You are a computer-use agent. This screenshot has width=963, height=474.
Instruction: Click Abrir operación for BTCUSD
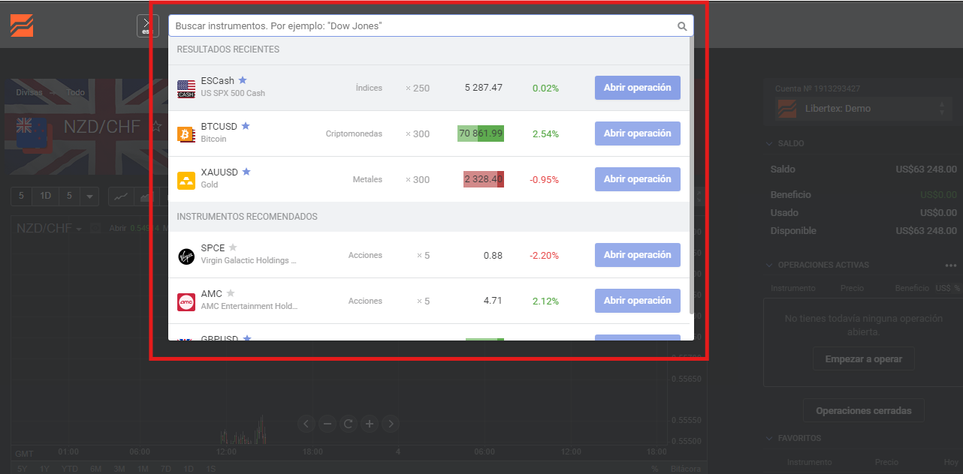(x=638, y=133)
